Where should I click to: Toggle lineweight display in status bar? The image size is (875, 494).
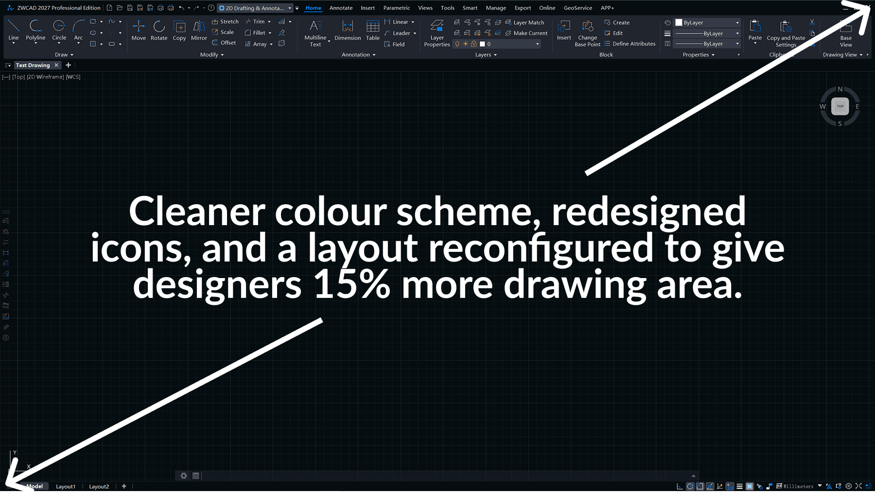739,486
